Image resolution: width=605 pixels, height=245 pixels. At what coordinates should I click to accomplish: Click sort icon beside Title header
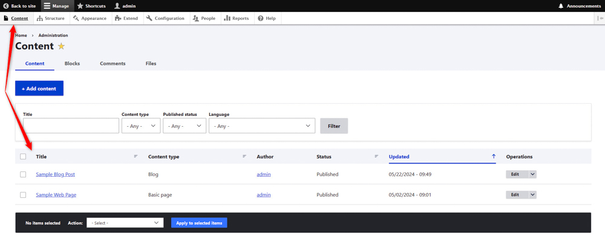[136, 156]
